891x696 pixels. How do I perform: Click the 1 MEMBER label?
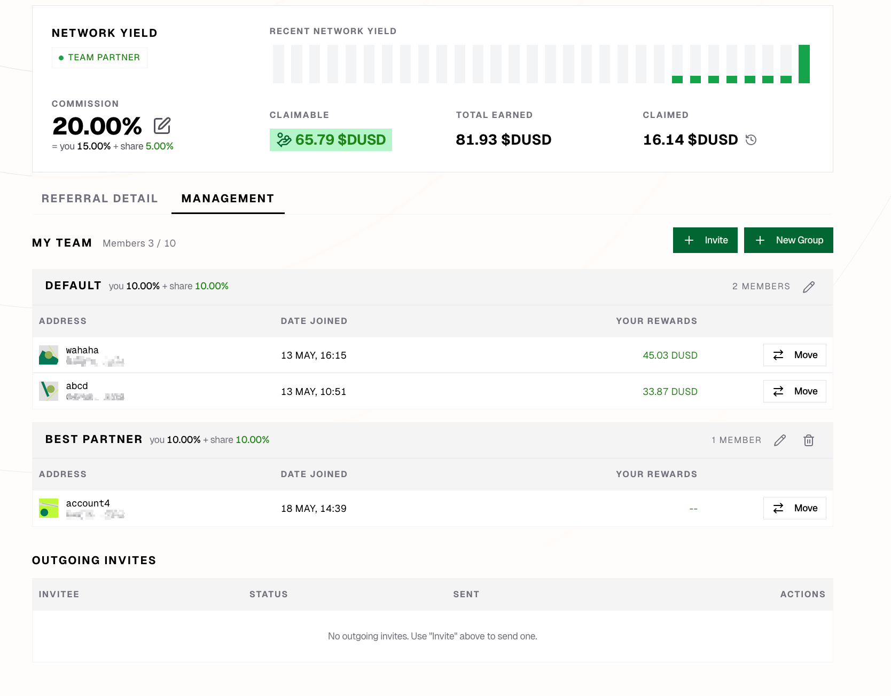(x=737, y=440)
